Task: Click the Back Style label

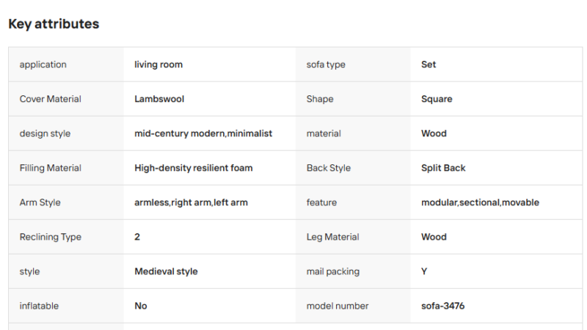Action: [x=328, y=168]
